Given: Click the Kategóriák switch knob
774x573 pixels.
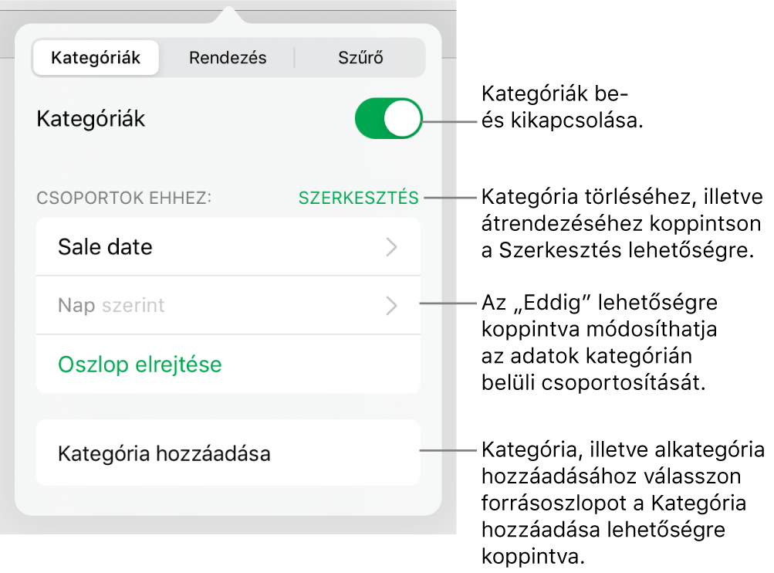Looking at the screenshot, I should tap(402, 118).
